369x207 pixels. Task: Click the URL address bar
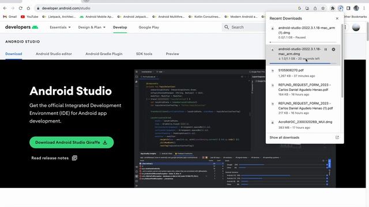coord(165,8)
